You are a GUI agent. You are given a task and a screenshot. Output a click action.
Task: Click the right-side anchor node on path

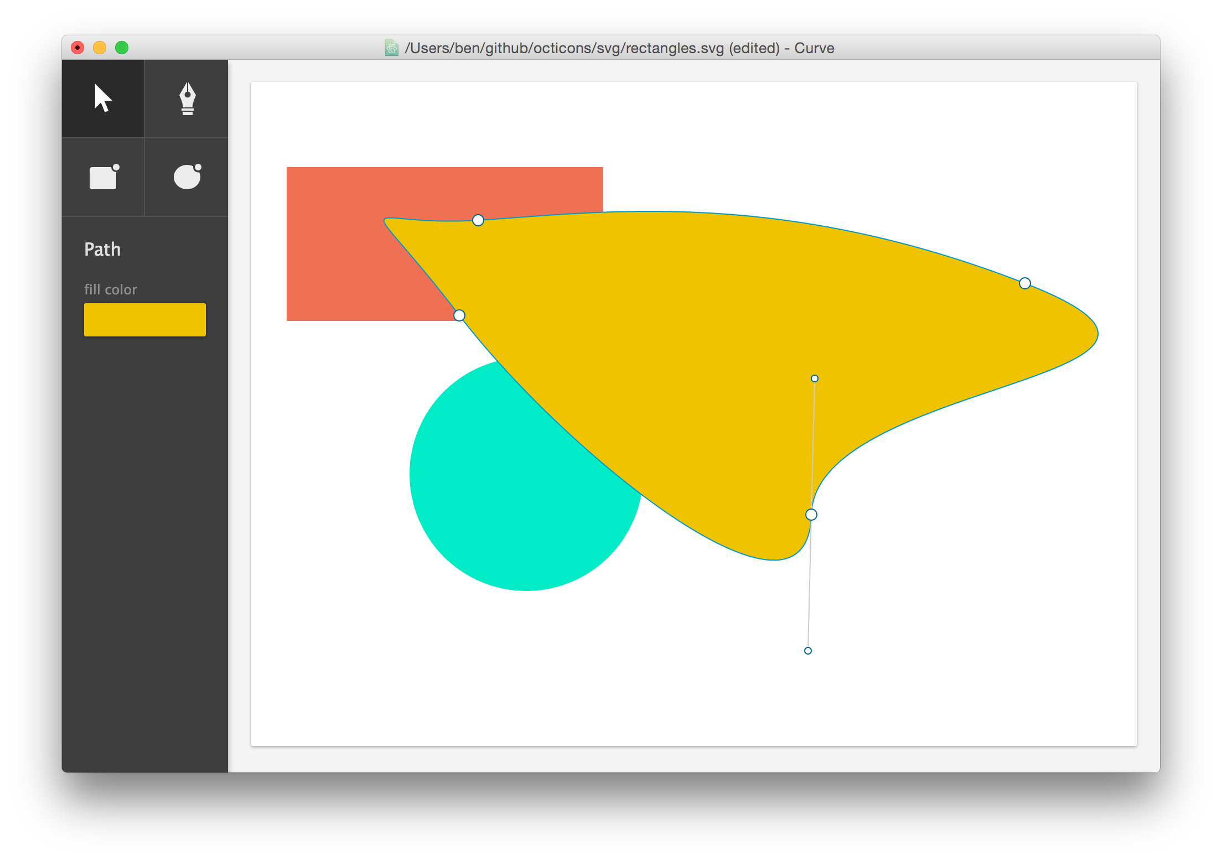[1025, 283]
